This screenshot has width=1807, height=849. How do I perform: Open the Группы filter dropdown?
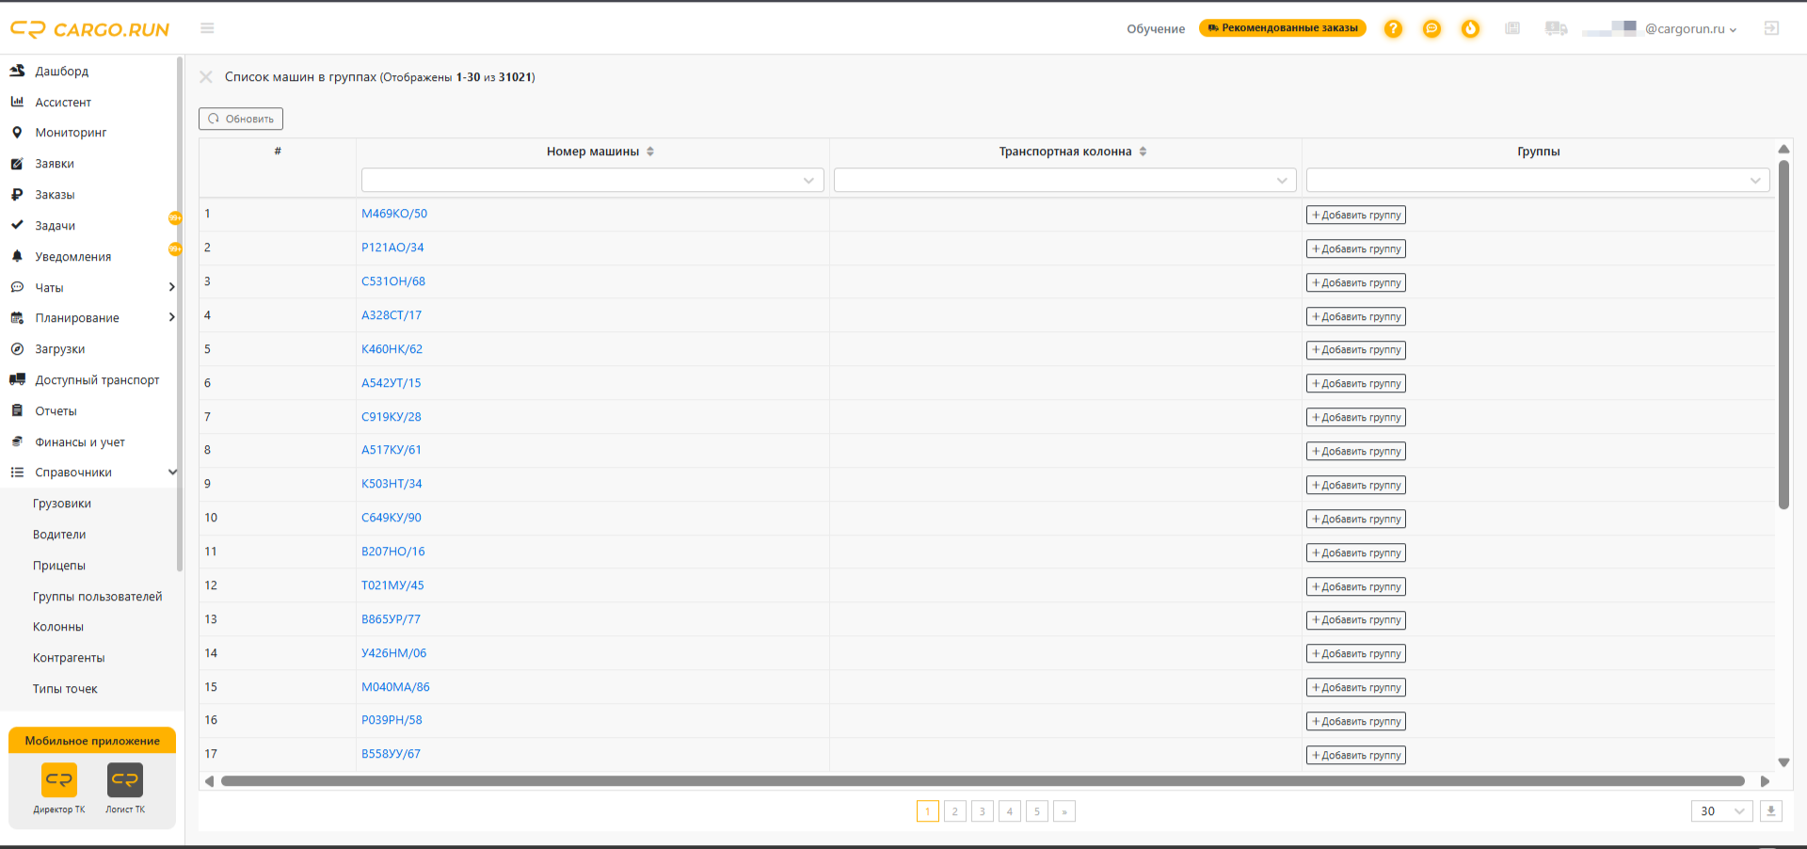point(1538,180)
